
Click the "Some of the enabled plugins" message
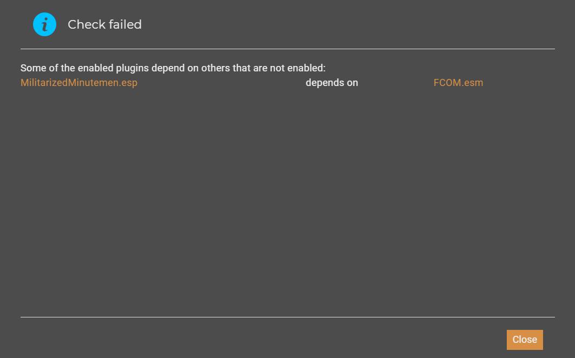(173, 68)
